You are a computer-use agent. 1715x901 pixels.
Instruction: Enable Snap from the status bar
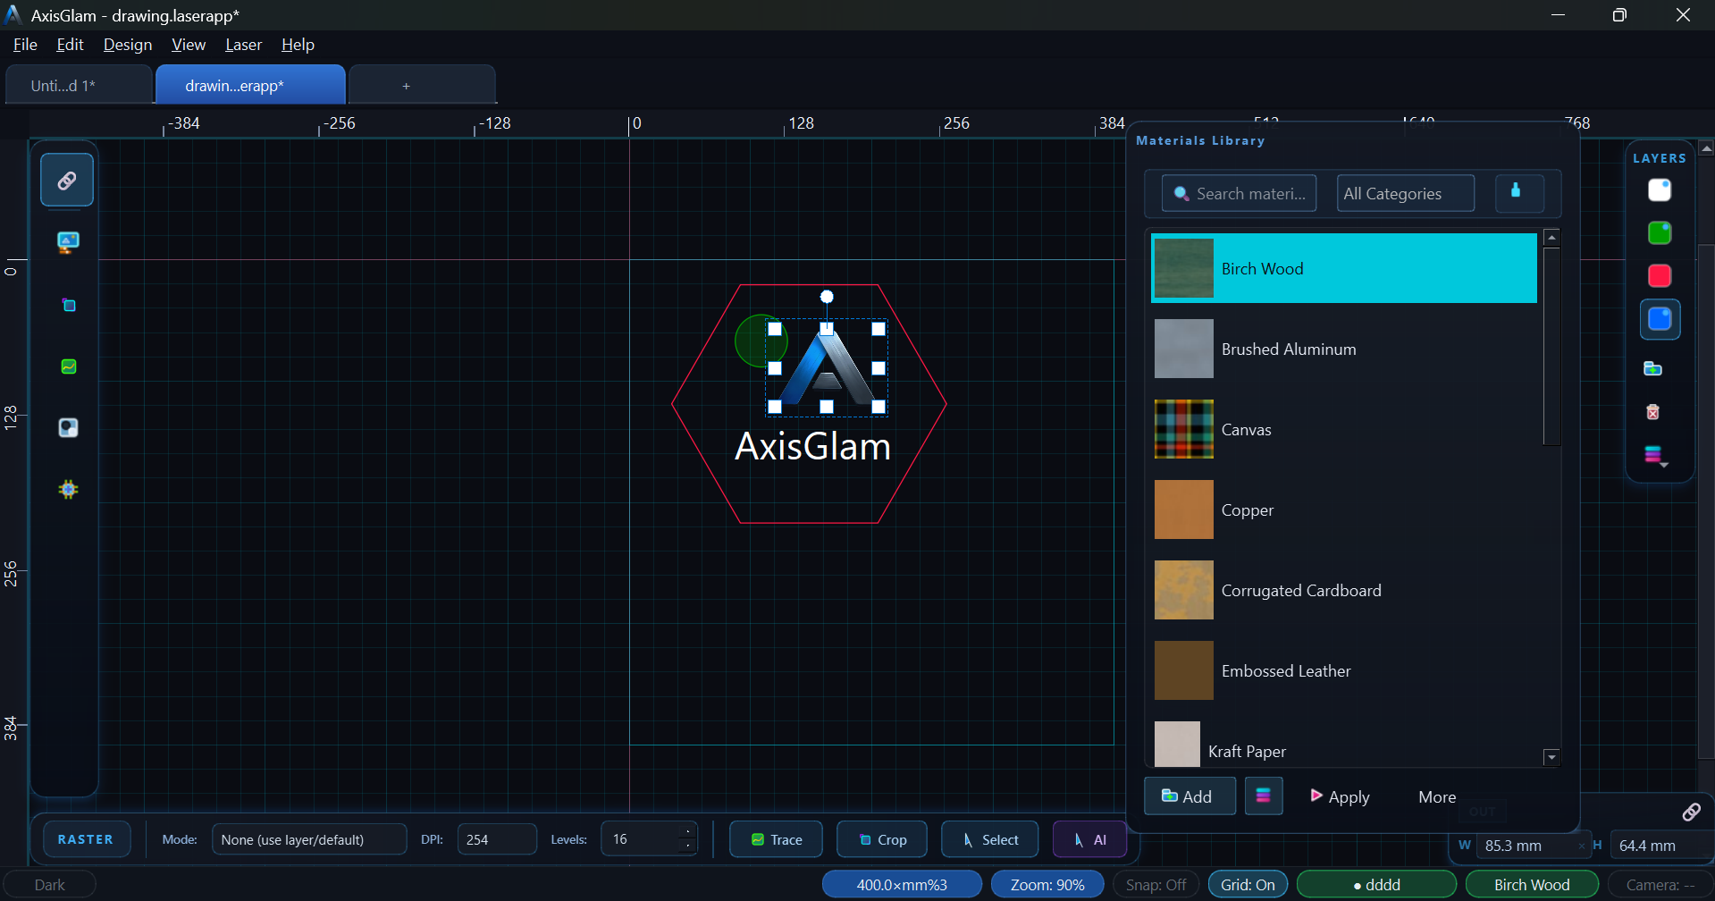pyautogui.click(x=1155, y=884)
